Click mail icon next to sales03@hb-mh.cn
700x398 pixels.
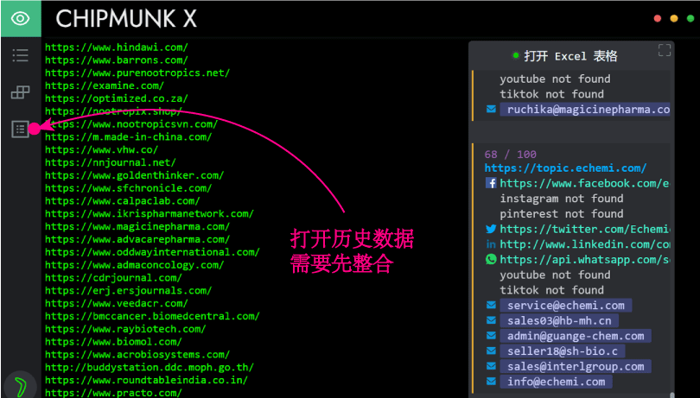[491, 320]
